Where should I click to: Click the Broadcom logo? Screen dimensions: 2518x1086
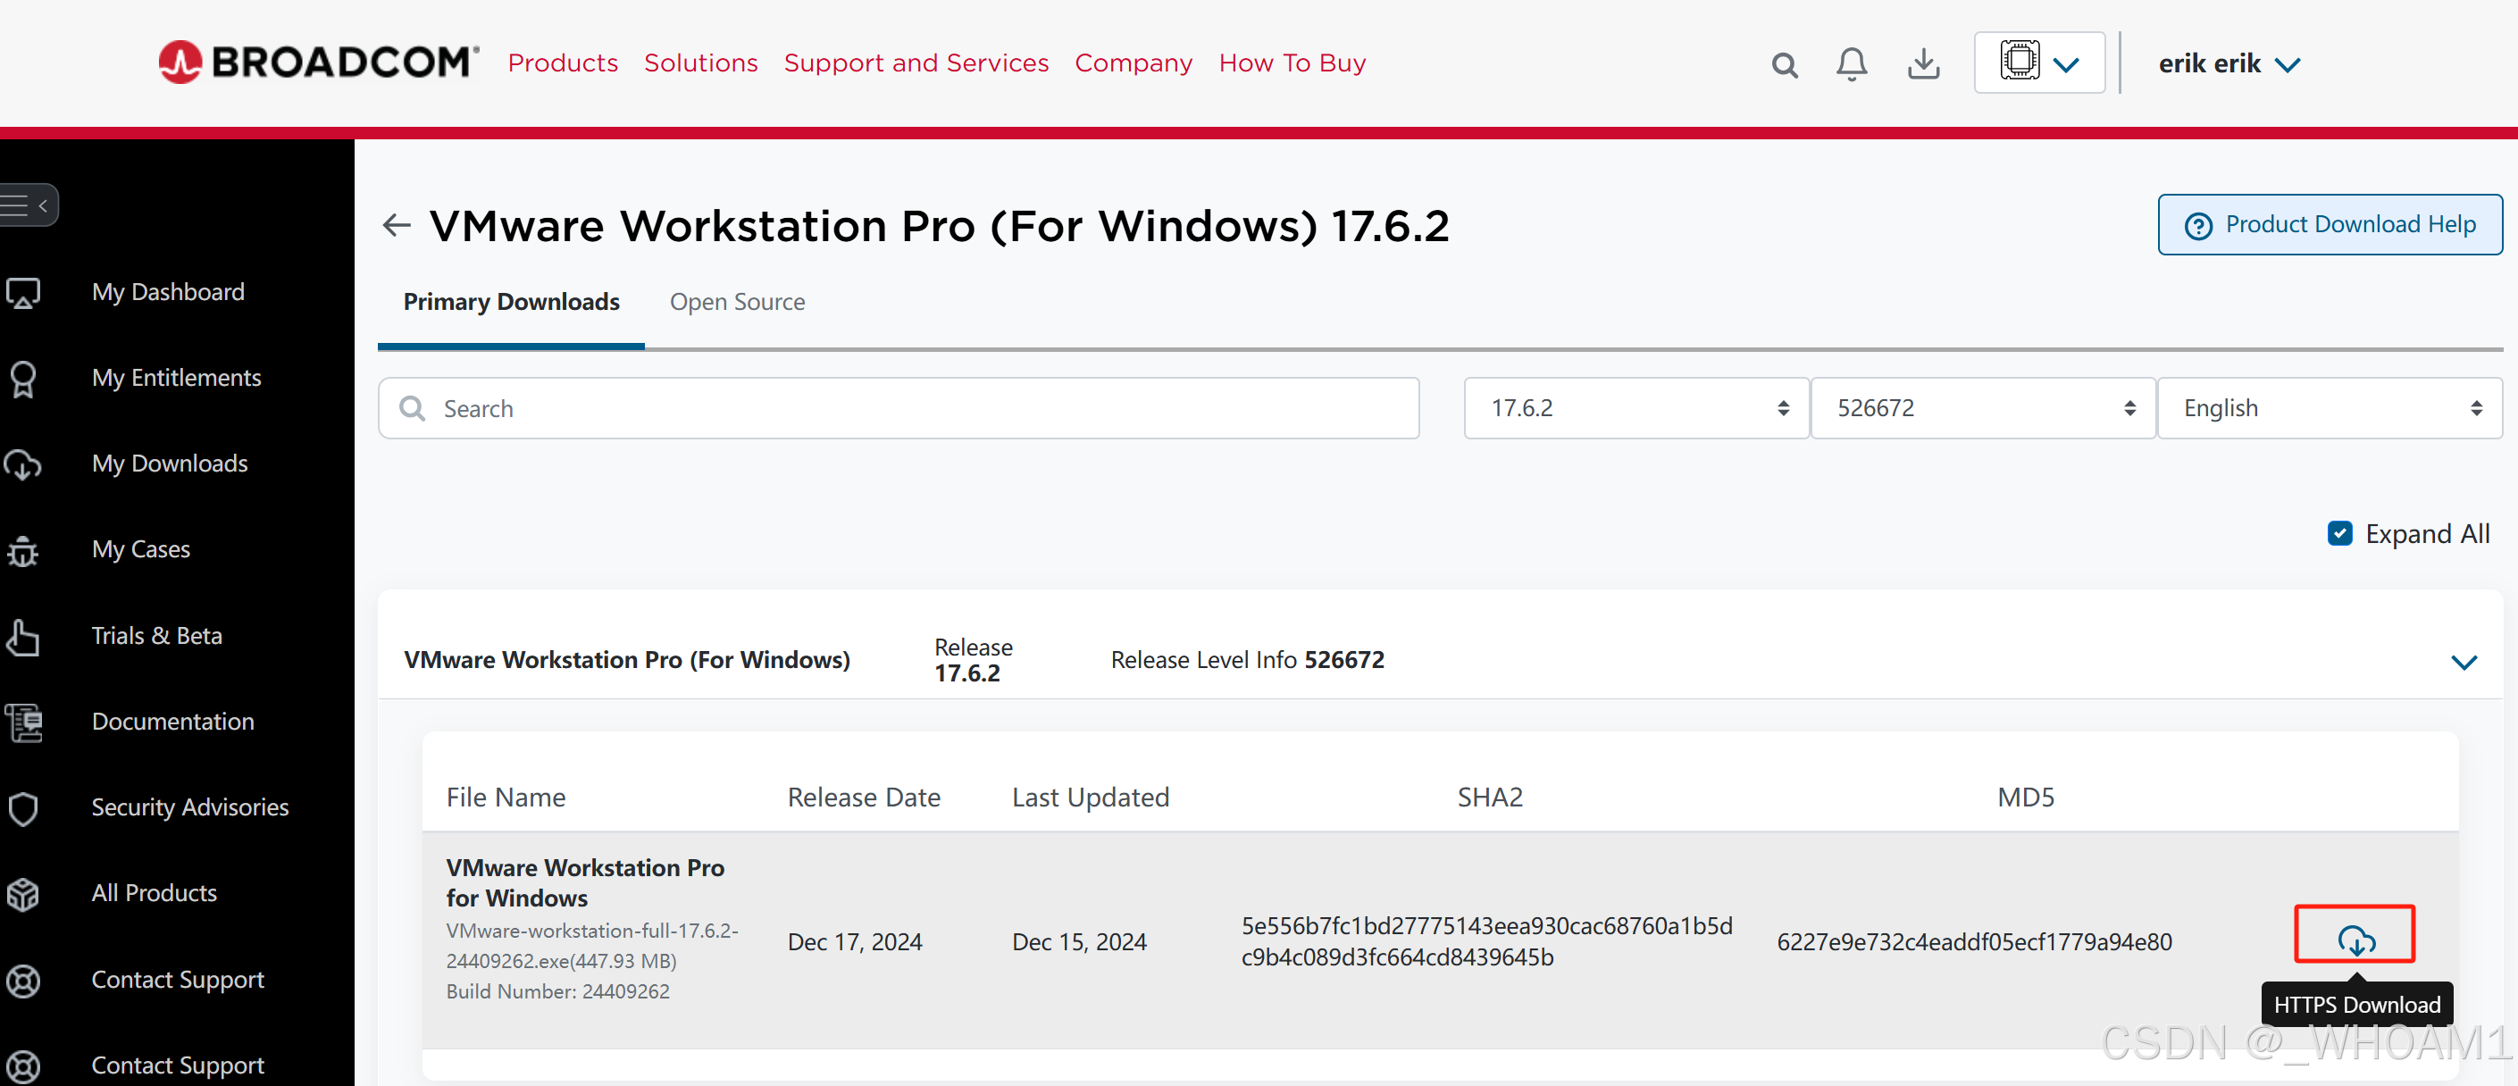tap(319, 63)
